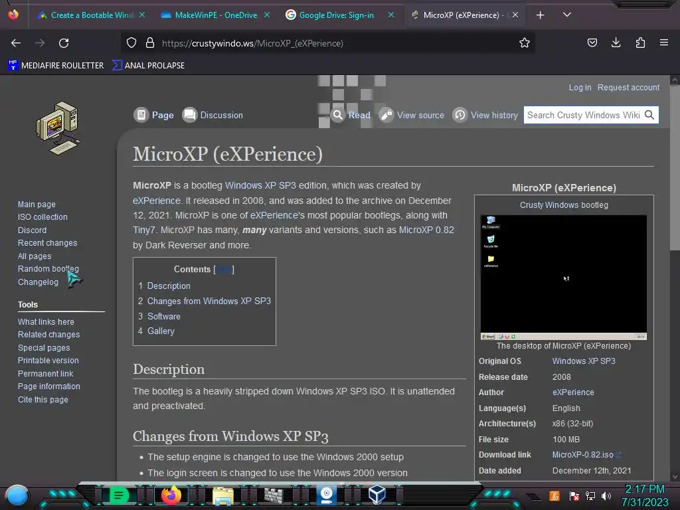
Task: Open the volume speaker tray icon
Action: point(606,495)
